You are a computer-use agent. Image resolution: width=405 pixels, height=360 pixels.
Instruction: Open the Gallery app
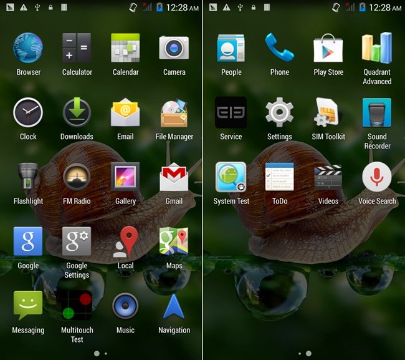125,177
